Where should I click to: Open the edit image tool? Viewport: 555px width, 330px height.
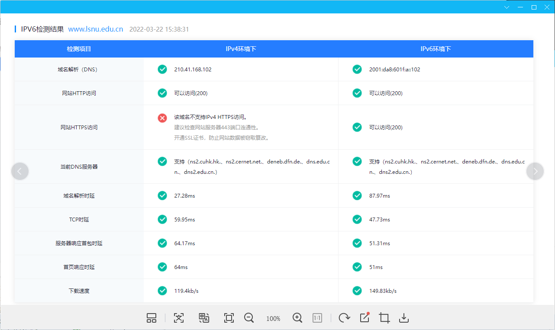pyautogui.click(x=365, y=318)
